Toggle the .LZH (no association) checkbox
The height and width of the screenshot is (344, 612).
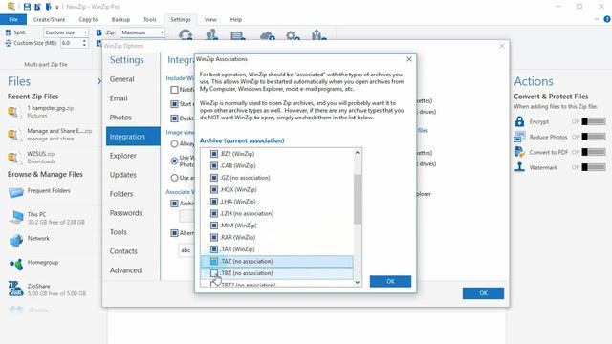click(214, 213)
